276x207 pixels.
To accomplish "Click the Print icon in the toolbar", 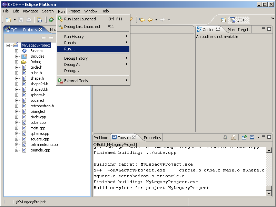I will [29, 20].
